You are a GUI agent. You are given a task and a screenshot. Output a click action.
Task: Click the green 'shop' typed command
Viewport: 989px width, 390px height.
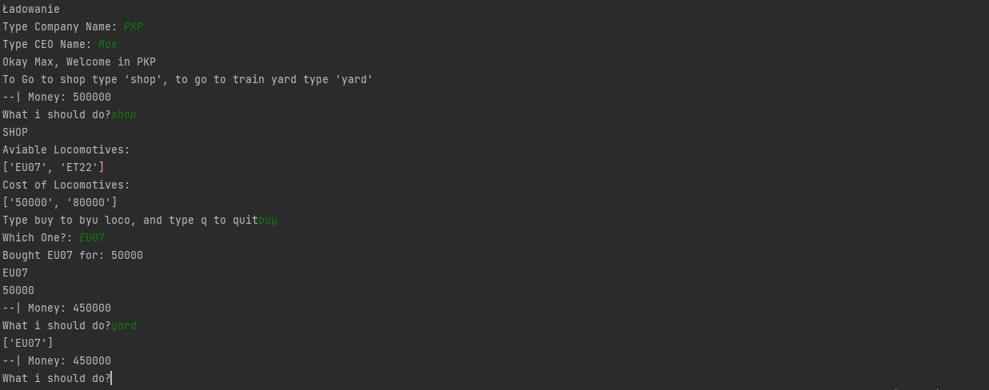tap(124, 114)
